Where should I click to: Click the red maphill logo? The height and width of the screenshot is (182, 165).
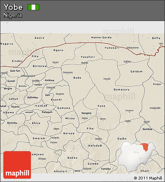click(x=17, y=165)
